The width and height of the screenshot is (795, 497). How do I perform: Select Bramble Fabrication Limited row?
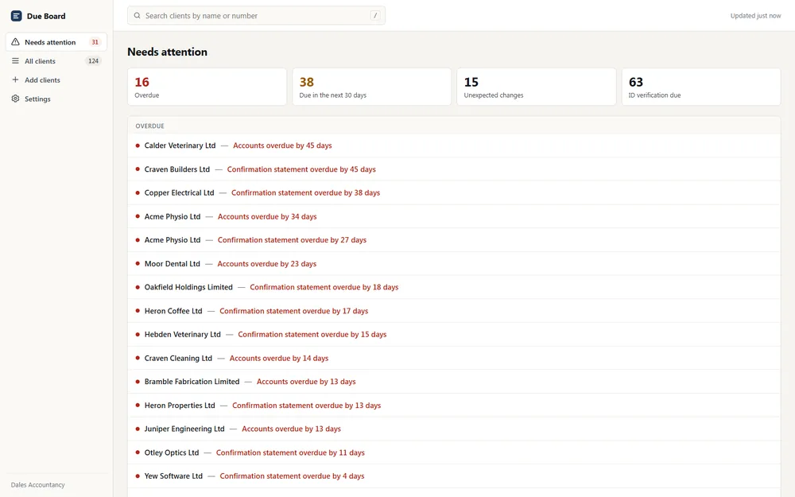pos(454,382)
